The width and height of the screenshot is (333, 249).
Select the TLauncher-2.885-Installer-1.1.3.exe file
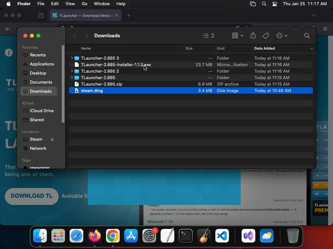click(x=191, y=65)
